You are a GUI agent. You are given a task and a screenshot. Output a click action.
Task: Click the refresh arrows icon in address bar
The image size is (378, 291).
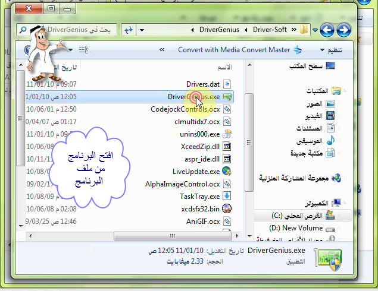(129, 30)
